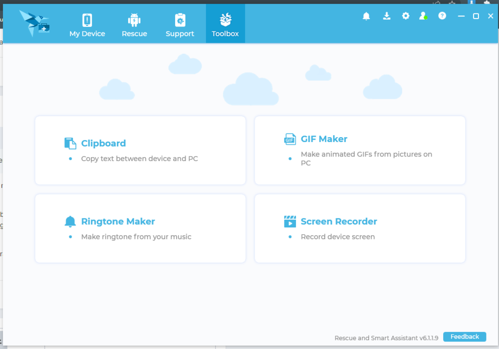Open the Support tab
The width and height of the screenshot is (499, 349).
pyautogui.click(x=180, y=24)
